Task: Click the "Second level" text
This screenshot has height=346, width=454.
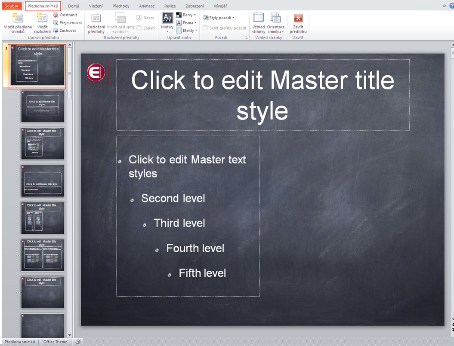Action: click(x=173, y=198)
